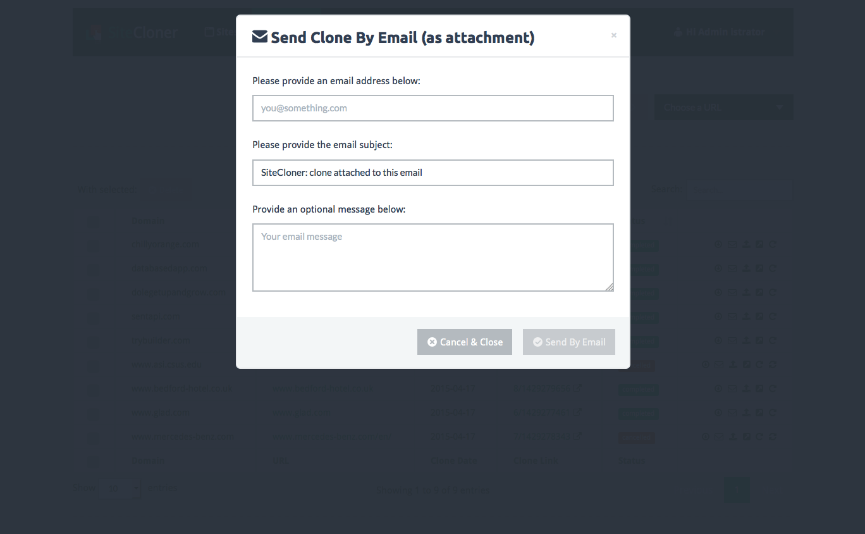Click the upload icon for dolegetupandgrow.com row
The width and height of the screenshot is (865, 534).
click(x=746, y=292)
